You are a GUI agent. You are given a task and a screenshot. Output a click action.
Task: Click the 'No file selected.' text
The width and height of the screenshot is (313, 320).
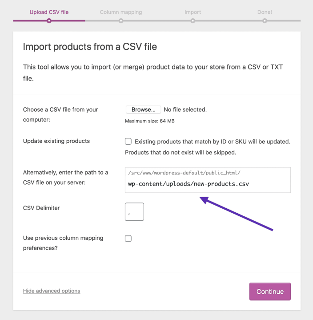pos(185,109)
